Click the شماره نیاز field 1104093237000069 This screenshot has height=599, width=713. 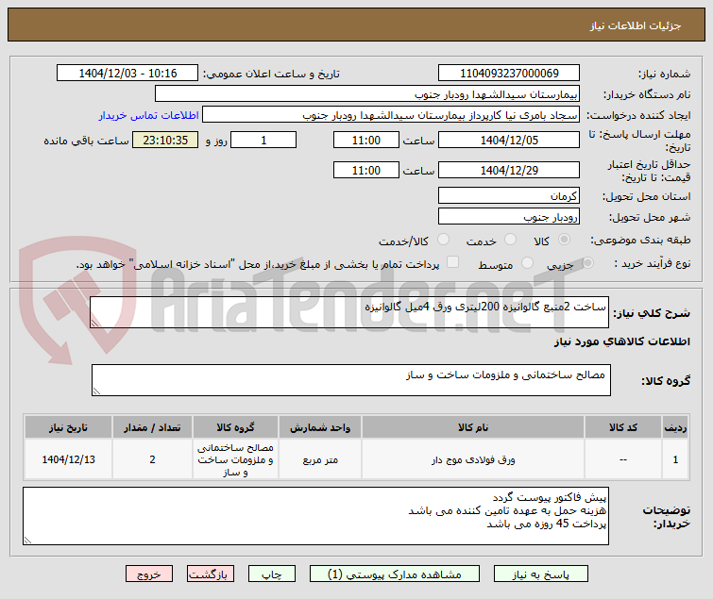click(x=509, y=73)
